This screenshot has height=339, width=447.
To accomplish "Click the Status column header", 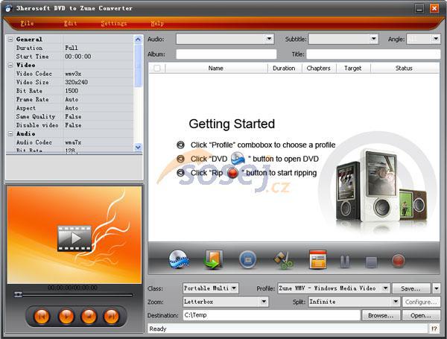I will pos(405,68).
